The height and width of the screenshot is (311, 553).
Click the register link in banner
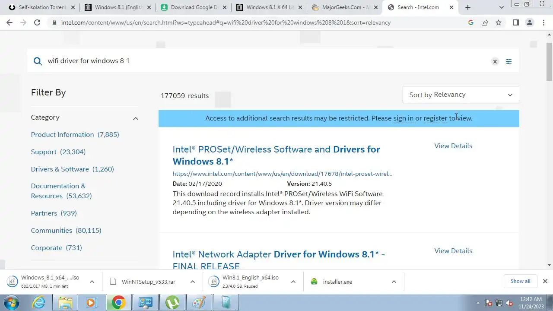435,118
